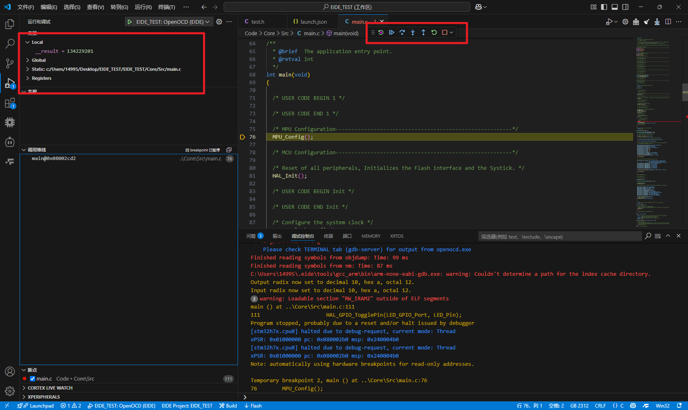This screenshot has height=410, width=688.
Task: Click the Build button in the status bar
Action: click(228, 406)
